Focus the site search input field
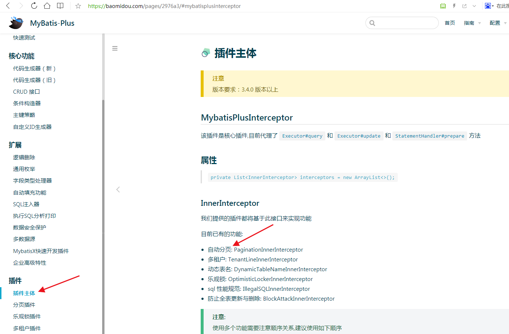 (x=402, y=23)
